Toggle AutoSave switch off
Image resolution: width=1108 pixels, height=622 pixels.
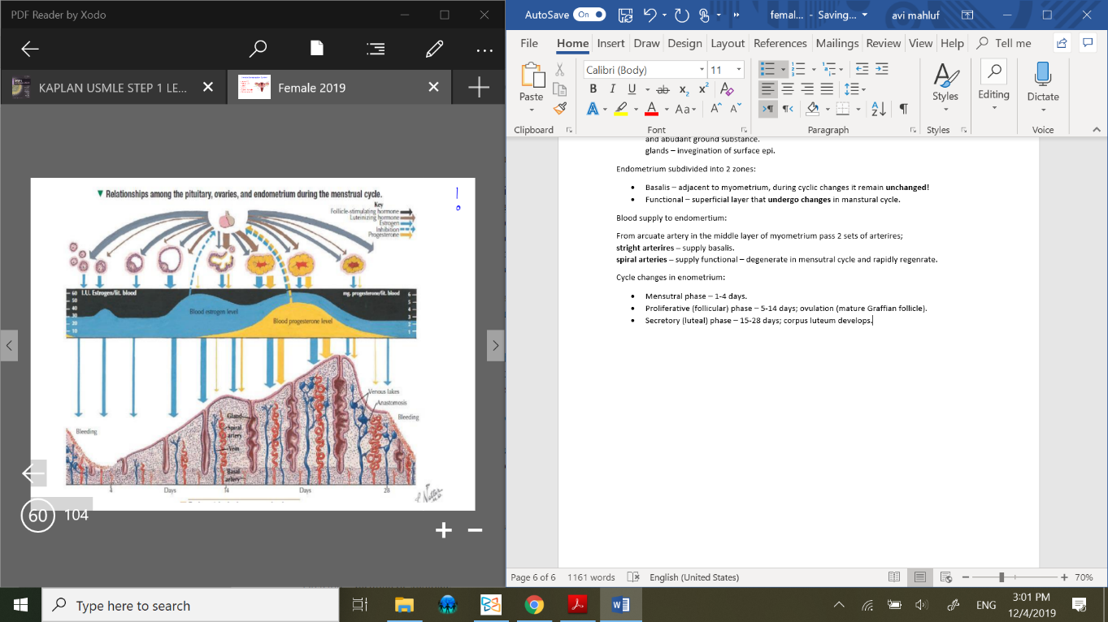point(589,15)
